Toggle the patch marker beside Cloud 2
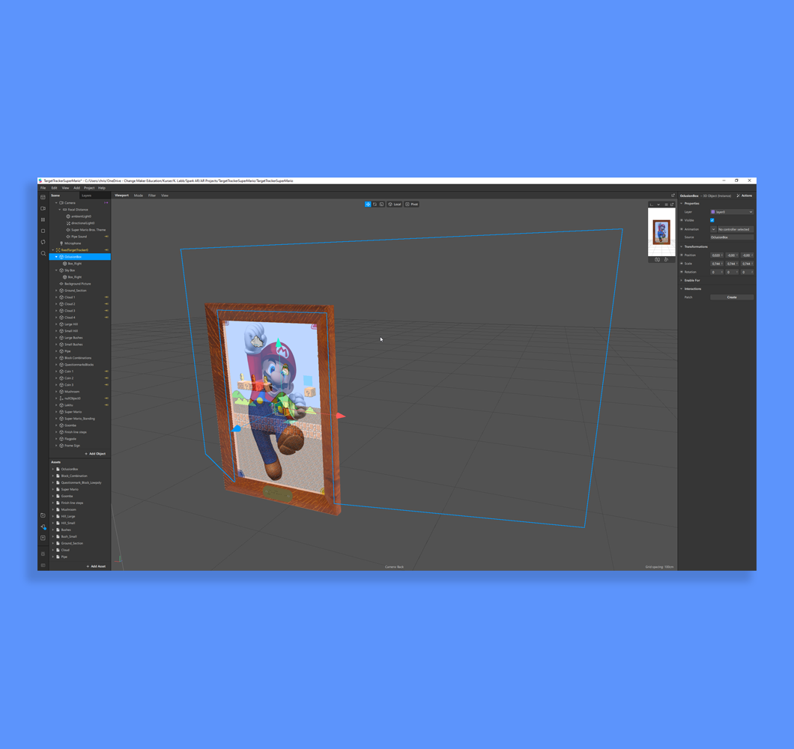Screen dimensions: 794x749 [x=106, y=304]
